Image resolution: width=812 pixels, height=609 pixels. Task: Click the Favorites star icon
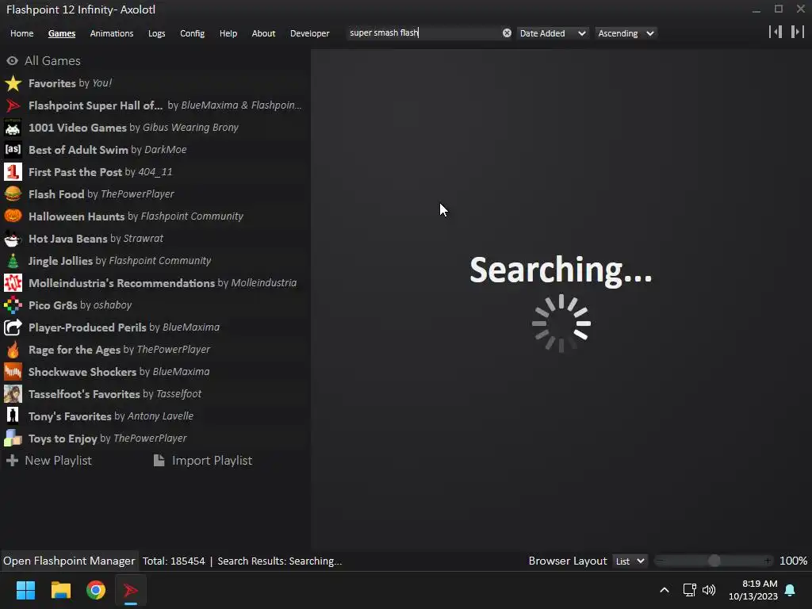[x=13, y=83]
